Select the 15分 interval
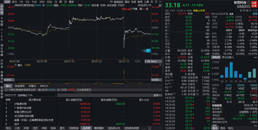Viewport: 258px width, 130px height. 34,2
